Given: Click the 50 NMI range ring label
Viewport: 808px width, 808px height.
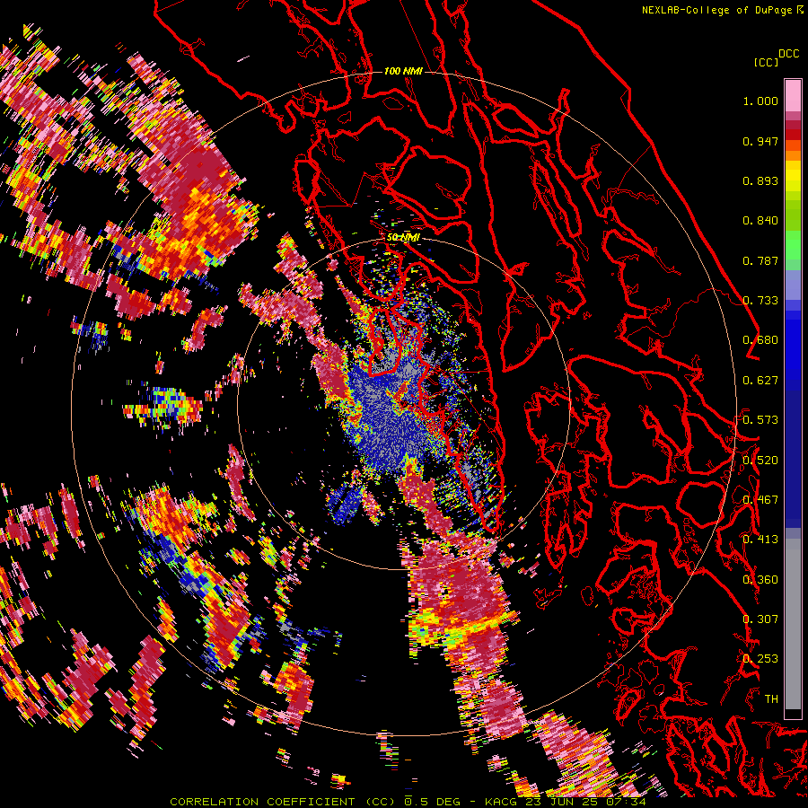Looking at the screenshot, I should 403,237.
